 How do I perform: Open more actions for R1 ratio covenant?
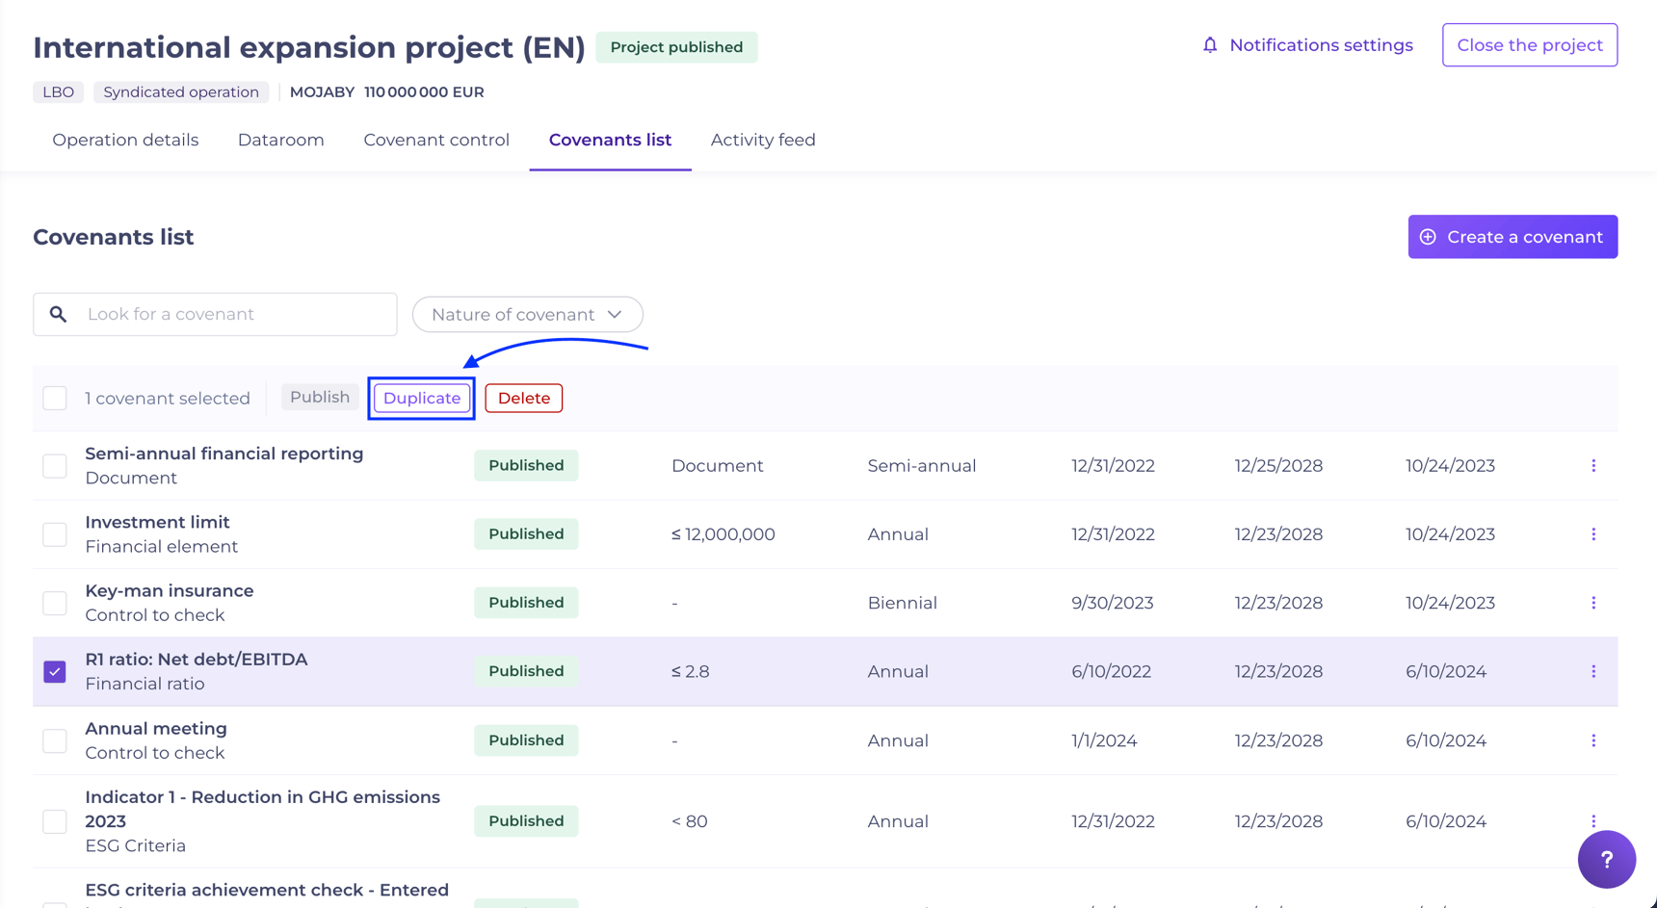pos(1593,671)
